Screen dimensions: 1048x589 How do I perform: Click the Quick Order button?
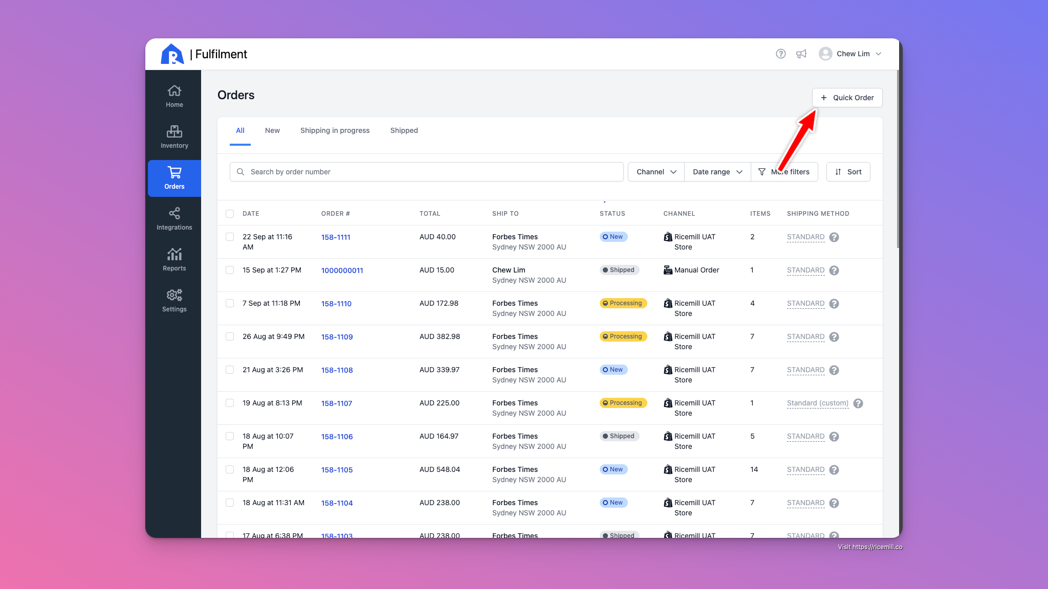click(x=847, y=98)
